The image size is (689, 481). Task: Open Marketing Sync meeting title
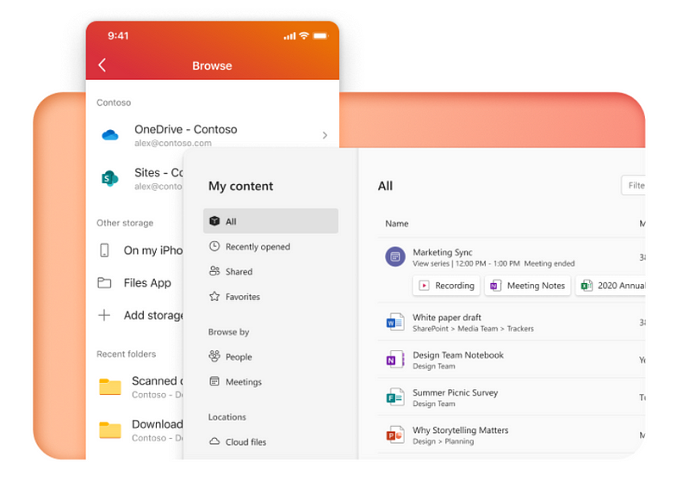tap(443, 252)
